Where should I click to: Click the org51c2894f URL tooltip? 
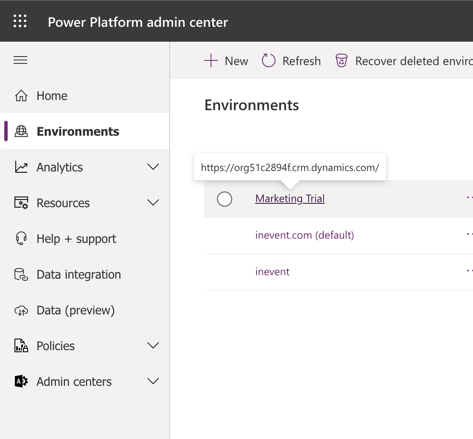click(x=290, y=167)
